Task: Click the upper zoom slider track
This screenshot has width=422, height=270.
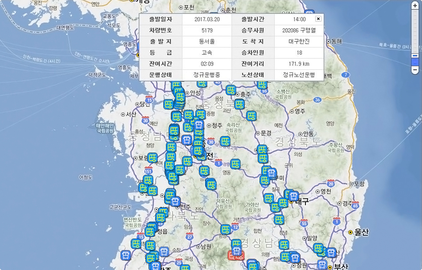Action: pyautogui.click(x=415, y=31)
